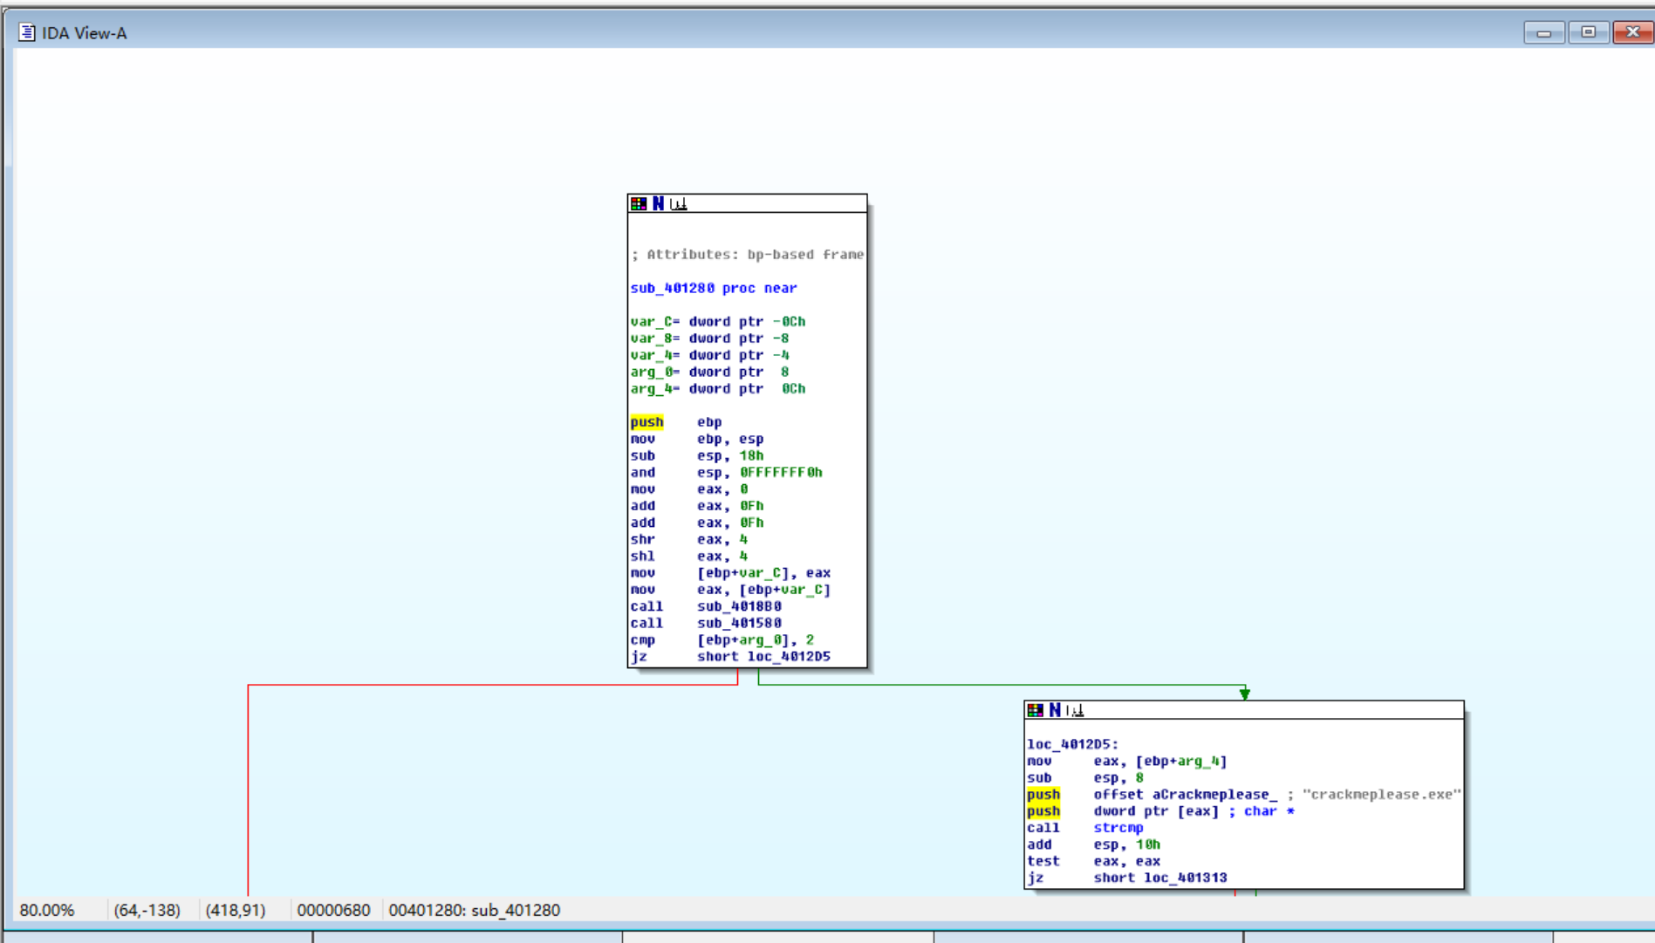Open the color picker icon on sub_401280 node

[639, 203]
